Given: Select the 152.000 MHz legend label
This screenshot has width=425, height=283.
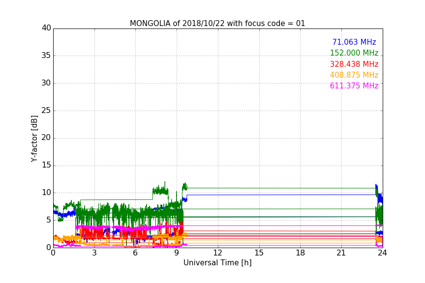Looking at the screenshot, I should coord(354,53).
